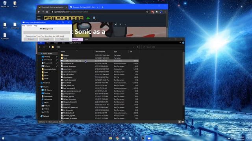The height and width of the screenshot is (141, 252).
Task: Expand Recent locations dropdown in Explorer navigation
Action: (x=47, y=47)
